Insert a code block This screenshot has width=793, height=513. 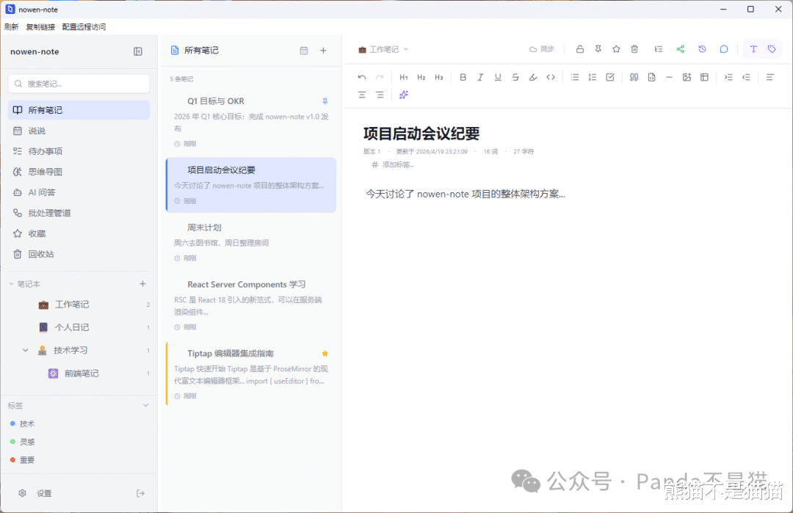click(652, 77)
